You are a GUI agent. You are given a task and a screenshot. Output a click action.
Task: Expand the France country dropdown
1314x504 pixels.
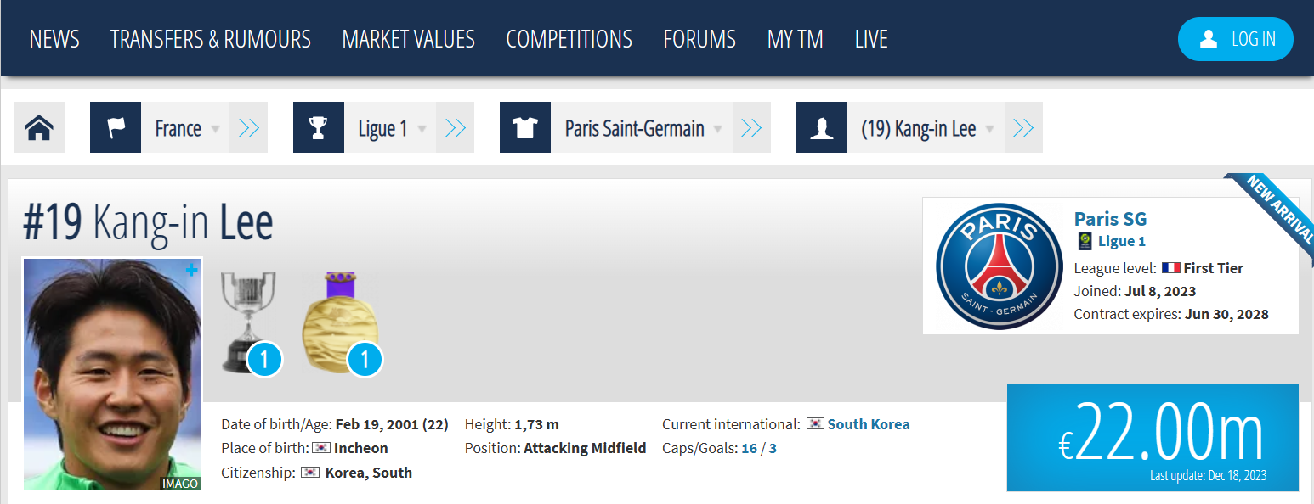(x=216, y=129)
